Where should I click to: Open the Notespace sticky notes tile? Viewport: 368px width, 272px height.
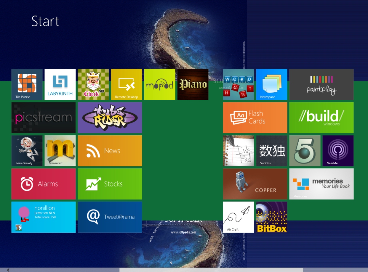coord(272,84)
